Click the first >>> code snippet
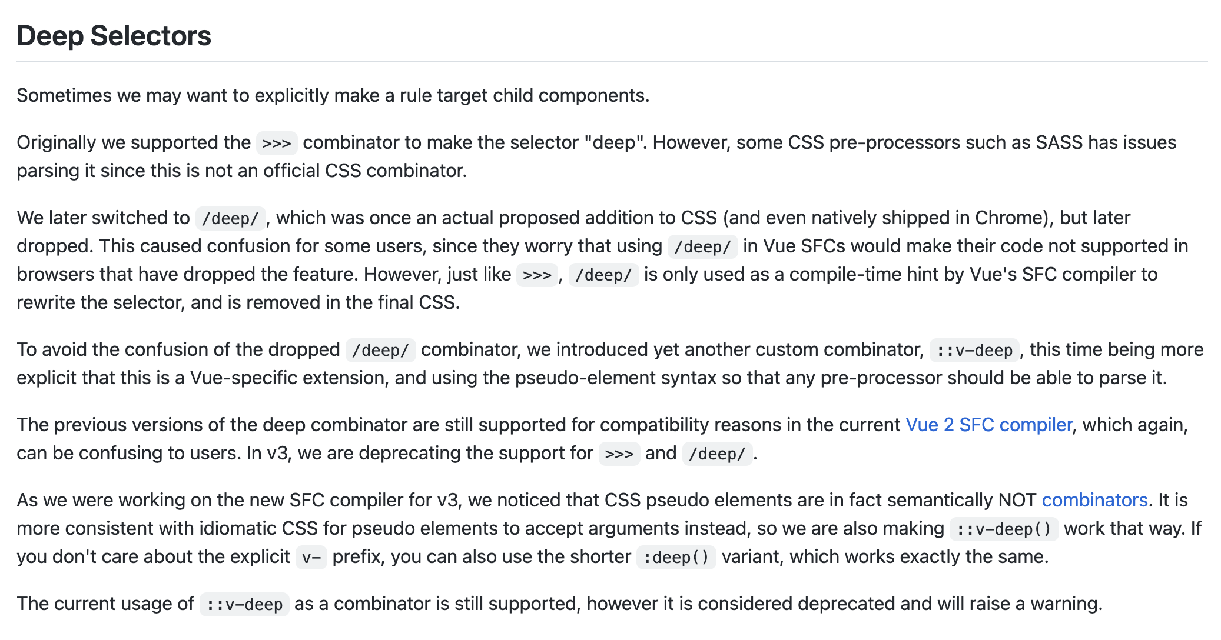 pyautogui.click(x=277, y=143)
